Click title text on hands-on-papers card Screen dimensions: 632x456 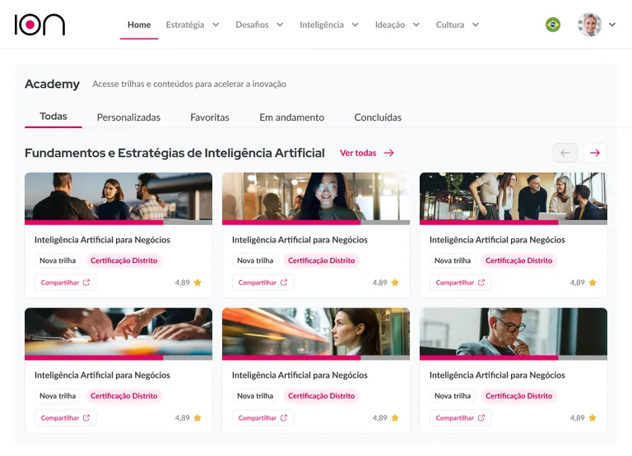(102, 375)
